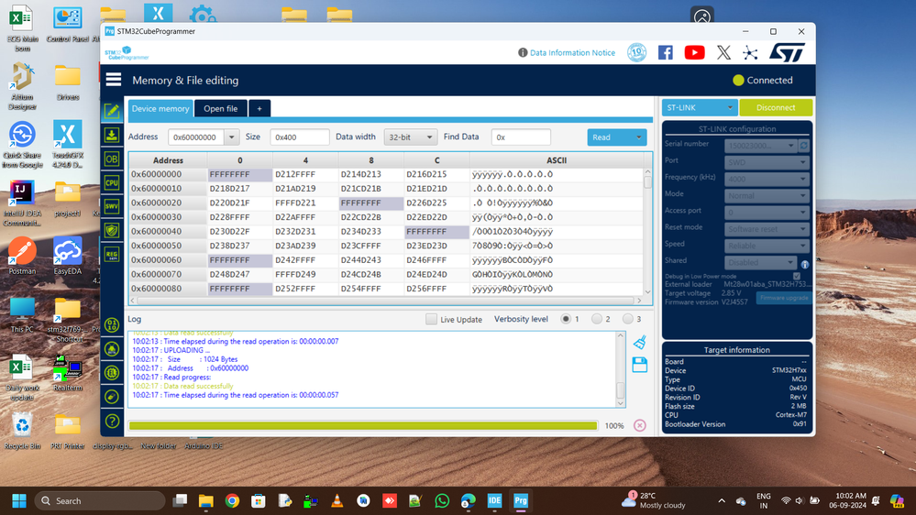916x515 pixels.
Task: Open the hamburger main menu
Action: 114,80
